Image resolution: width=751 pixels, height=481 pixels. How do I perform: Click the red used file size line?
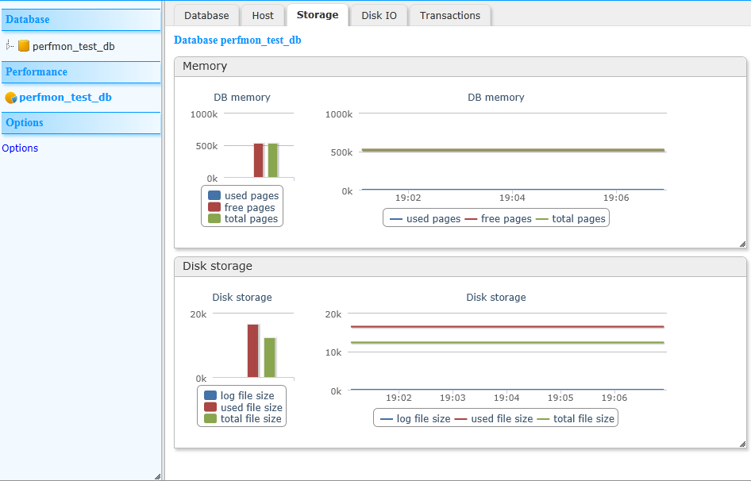click(x=507, y=327)
